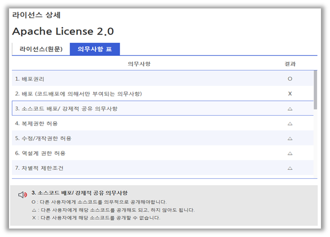
Task: Select row 7. 차별적 제한조건
Action: (163, 168)
